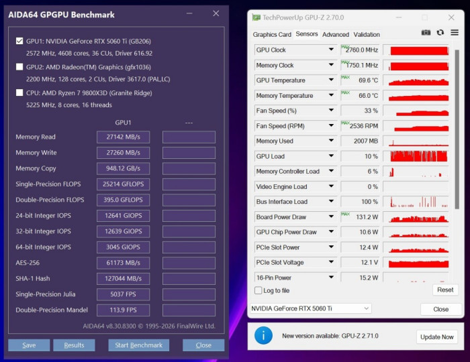This screenshot has width=470, height=362.
Task: Click the Memory Copy 948.12 GB/s value
Action: (123, 168)
